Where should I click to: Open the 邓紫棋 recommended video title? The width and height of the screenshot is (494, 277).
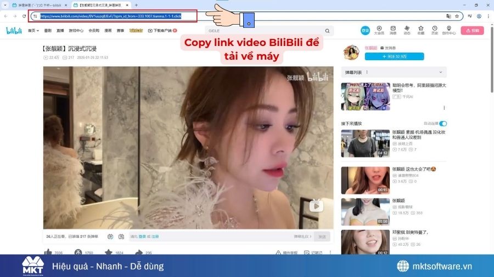(410, 232)
